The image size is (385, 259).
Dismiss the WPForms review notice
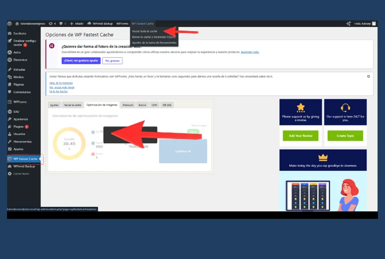tap(368, 76)
